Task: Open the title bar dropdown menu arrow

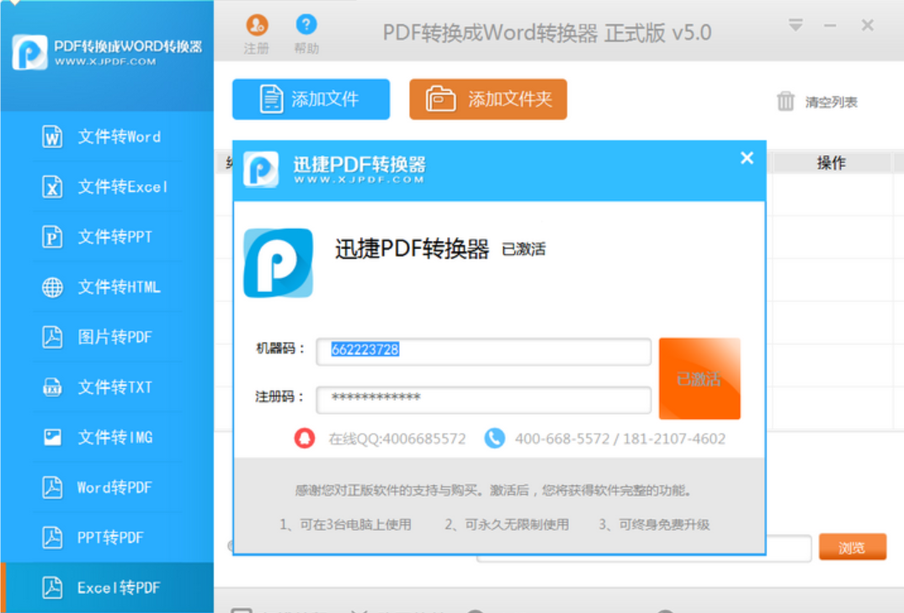Action: [795, 25]
